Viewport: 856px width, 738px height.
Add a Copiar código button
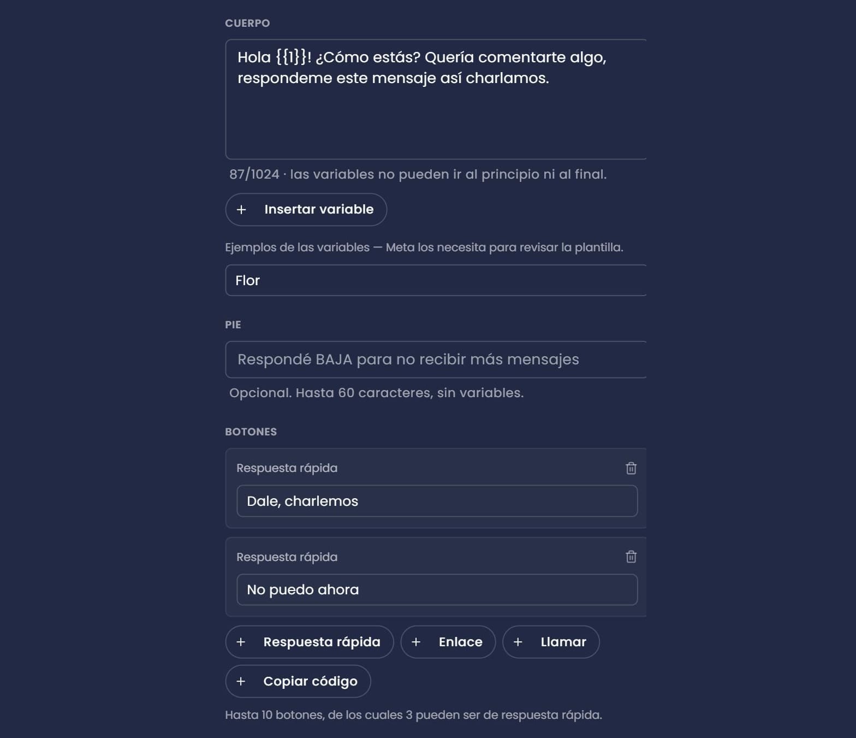click(x=298, y=681)
